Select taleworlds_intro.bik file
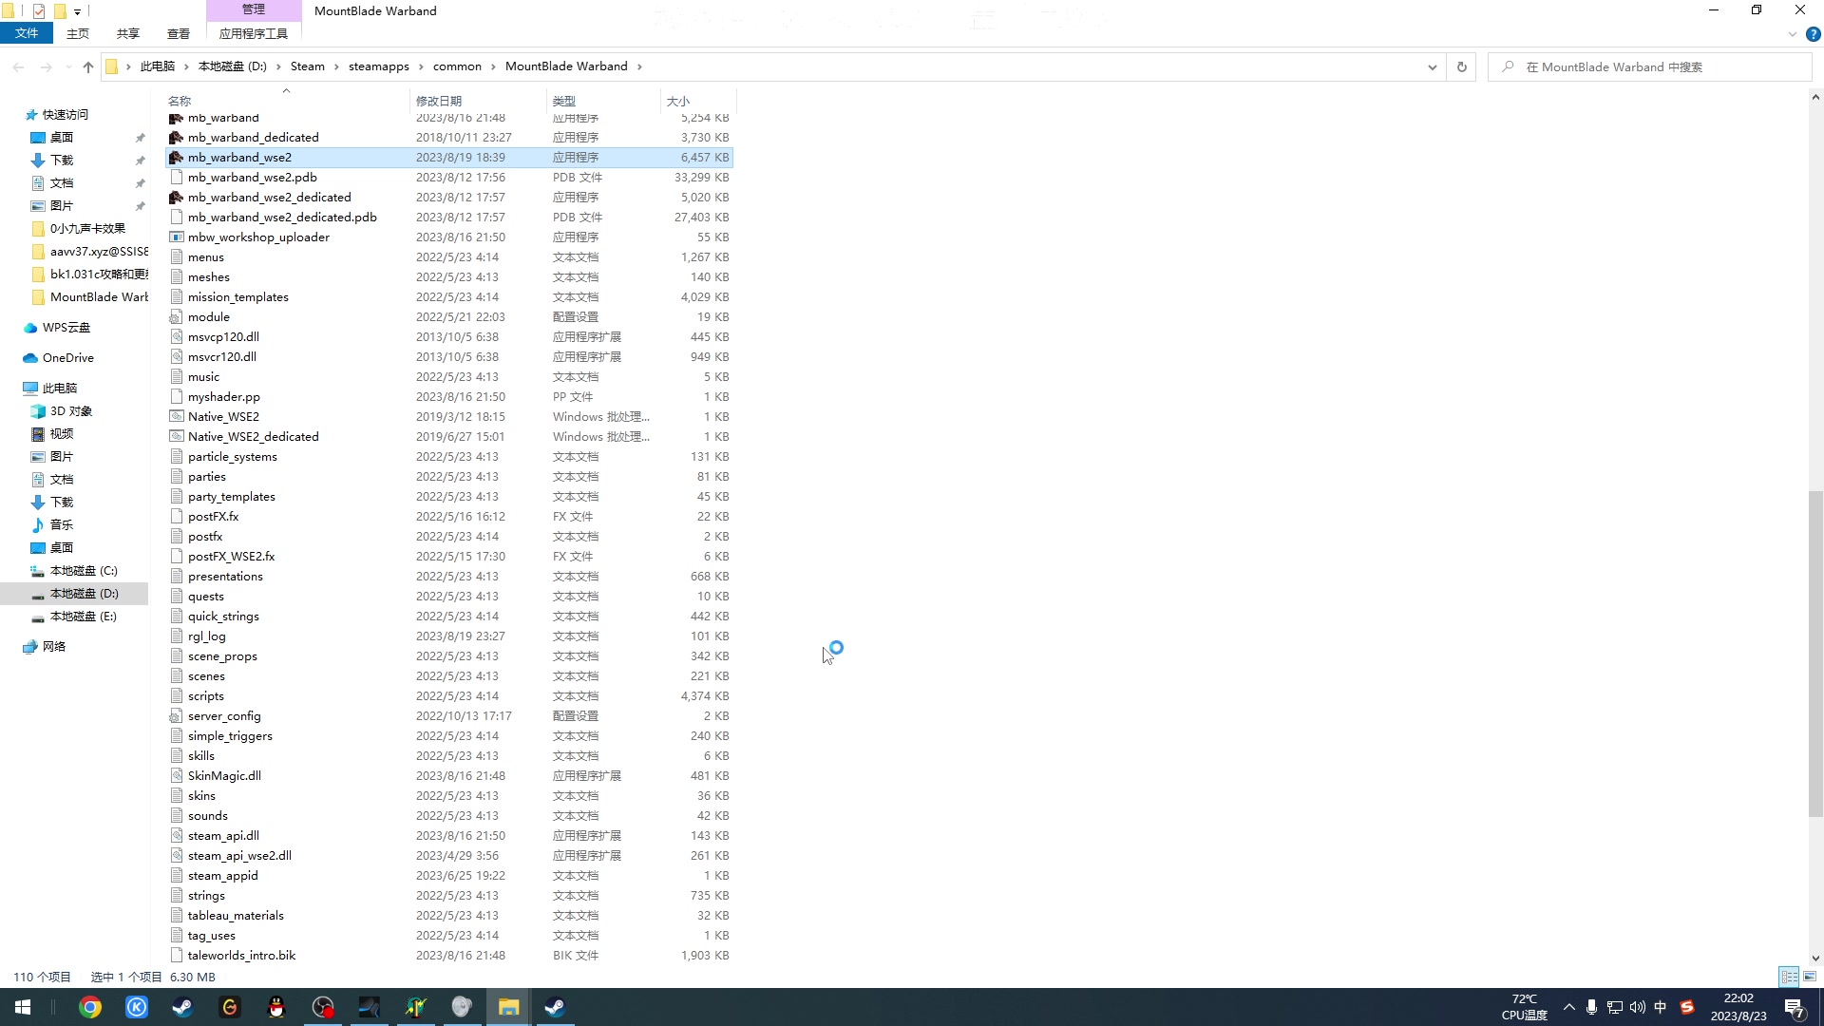This screenshot has width=1824, height=1026. [241, 956]
